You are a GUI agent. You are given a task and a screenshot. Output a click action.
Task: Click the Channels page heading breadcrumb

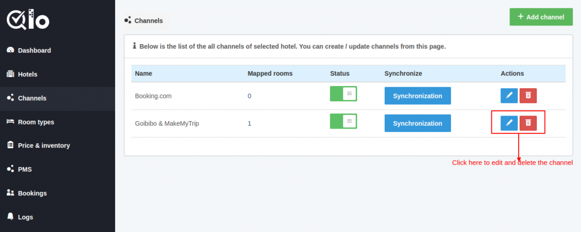point(148,20)
